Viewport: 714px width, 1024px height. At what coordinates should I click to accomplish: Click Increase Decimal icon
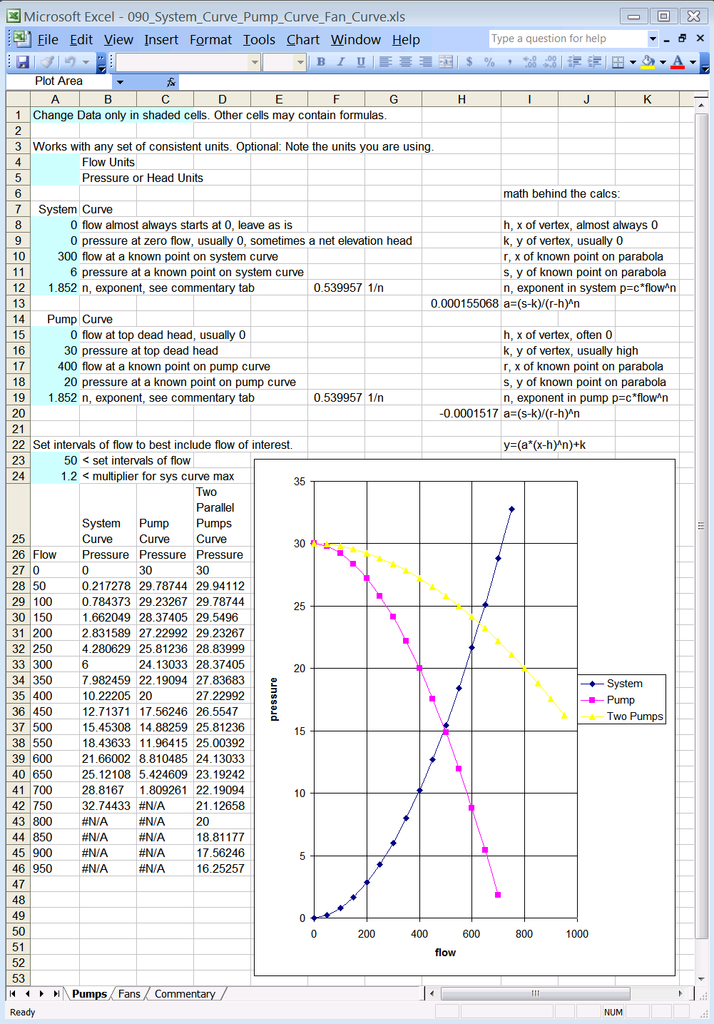point(530,62)
